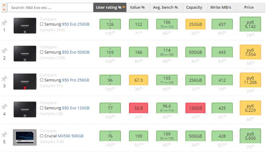Sort by User rating % column

tap(110, 7)
